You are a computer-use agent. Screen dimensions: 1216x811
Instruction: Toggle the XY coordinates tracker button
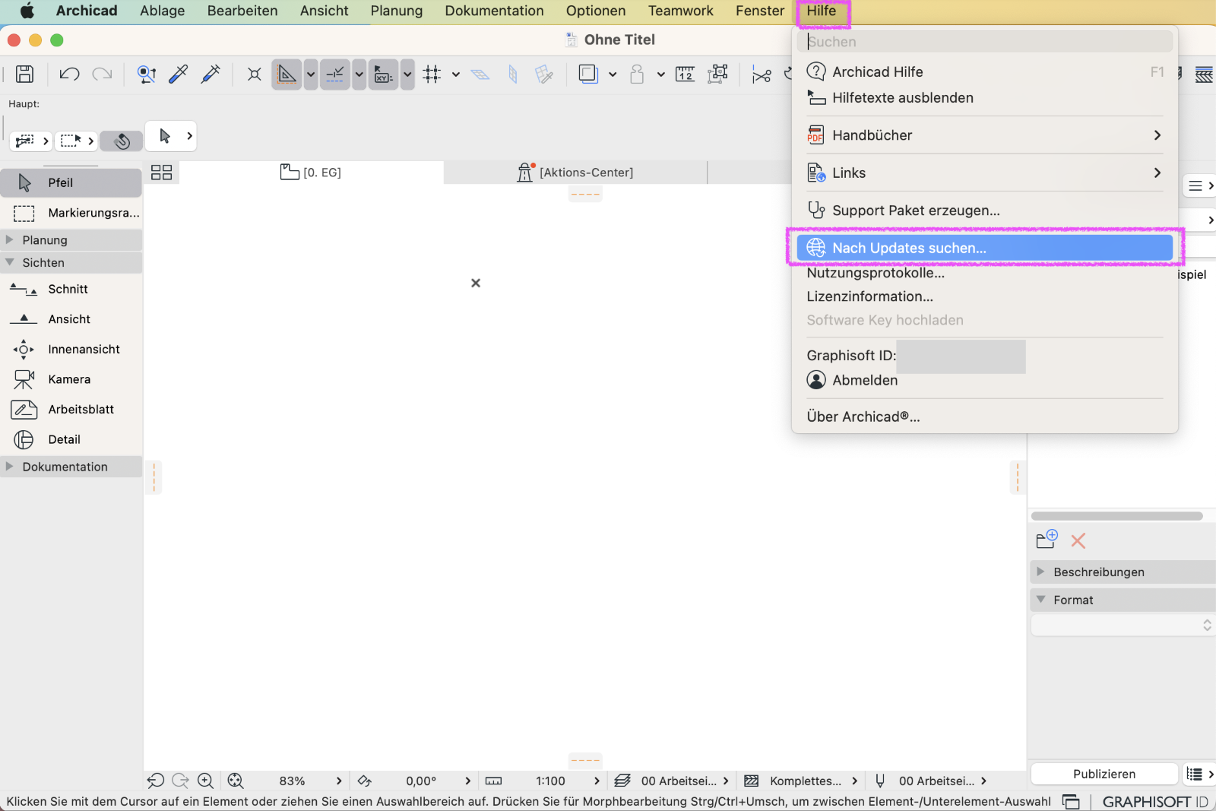383,74
